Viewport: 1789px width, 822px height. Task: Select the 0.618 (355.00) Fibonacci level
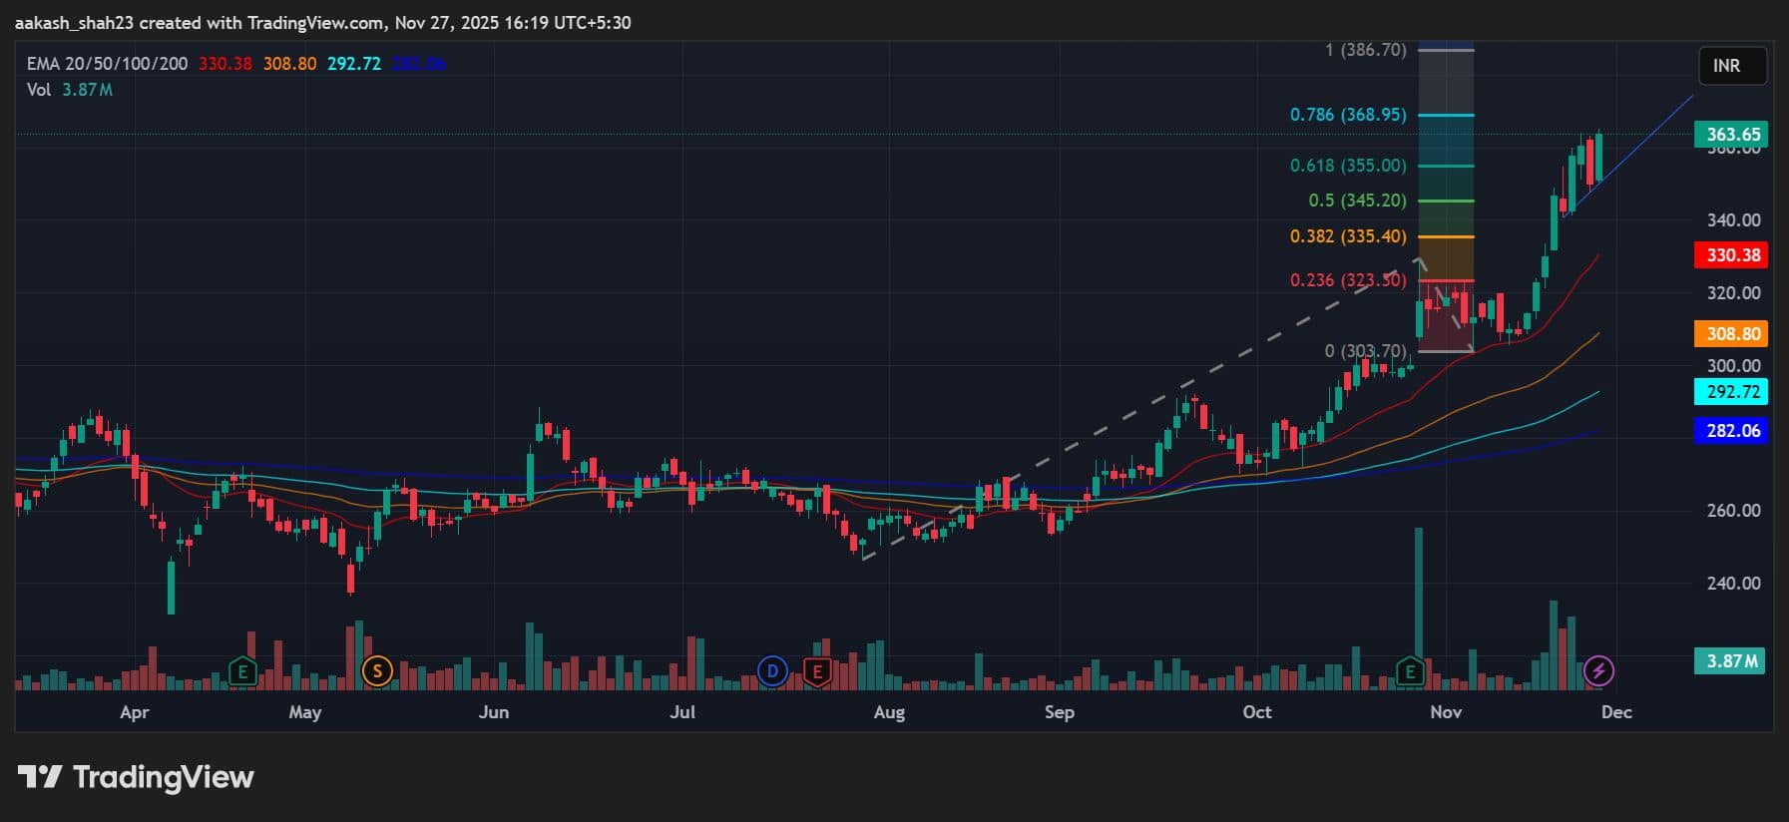point(1348,166)
